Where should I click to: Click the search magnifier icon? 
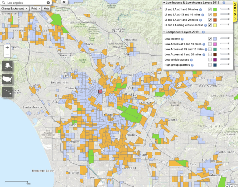(4, 2)
